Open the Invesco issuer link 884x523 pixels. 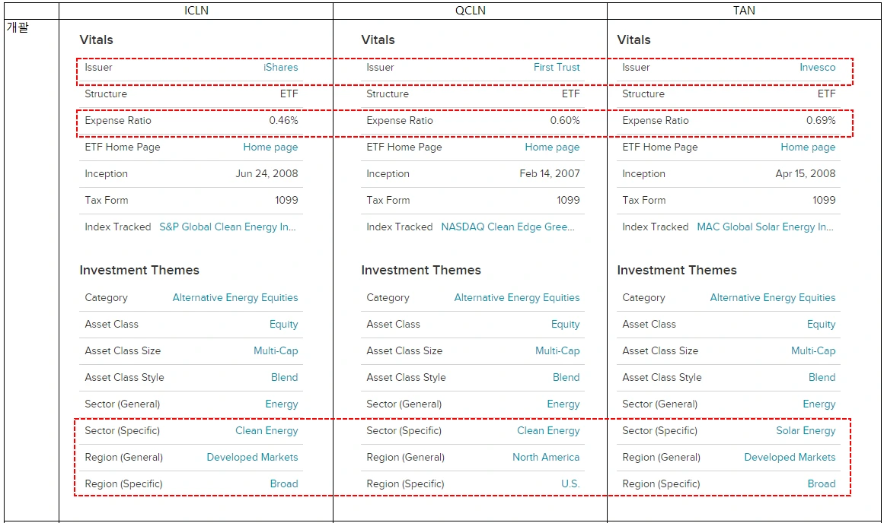[818, 67]
